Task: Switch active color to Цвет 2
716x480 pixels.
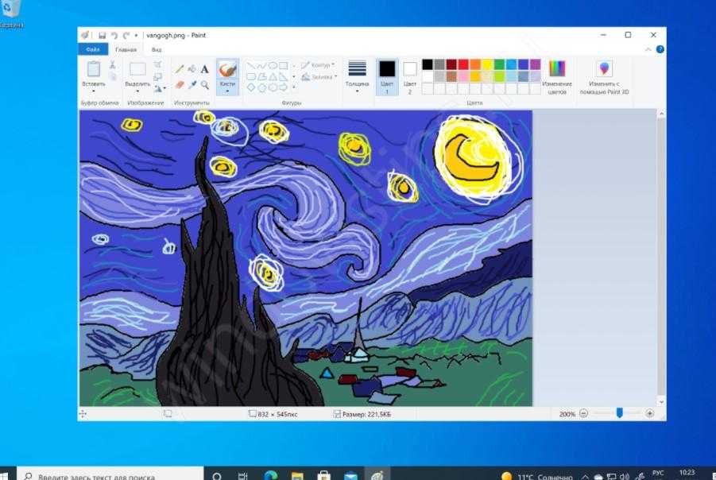Action: pos(410,77)
